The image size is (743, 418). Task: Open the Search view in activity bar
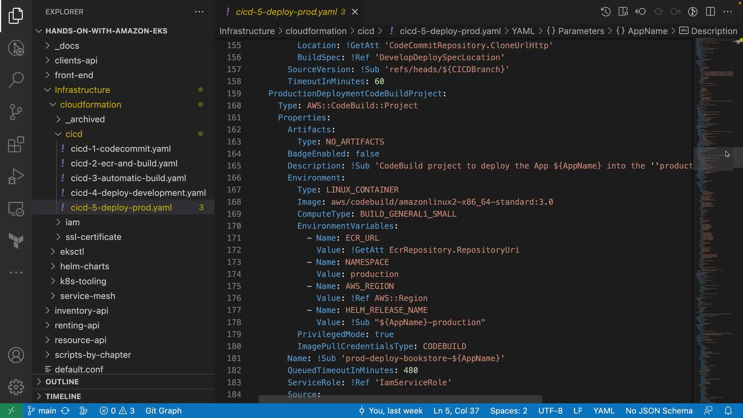[x=16, y=80]
